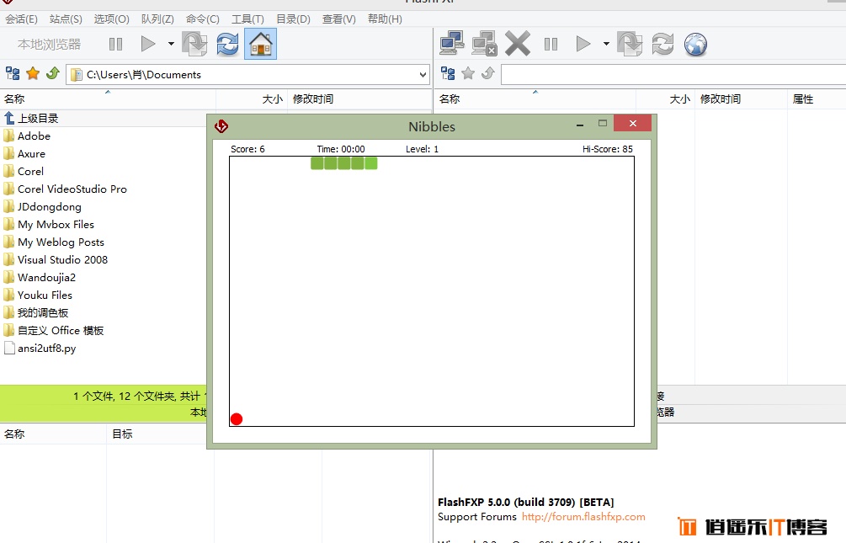The width and height of the screenshot is (846, 543).
Task: Go up one folder in local pane
Action: (x=53, y=73)
